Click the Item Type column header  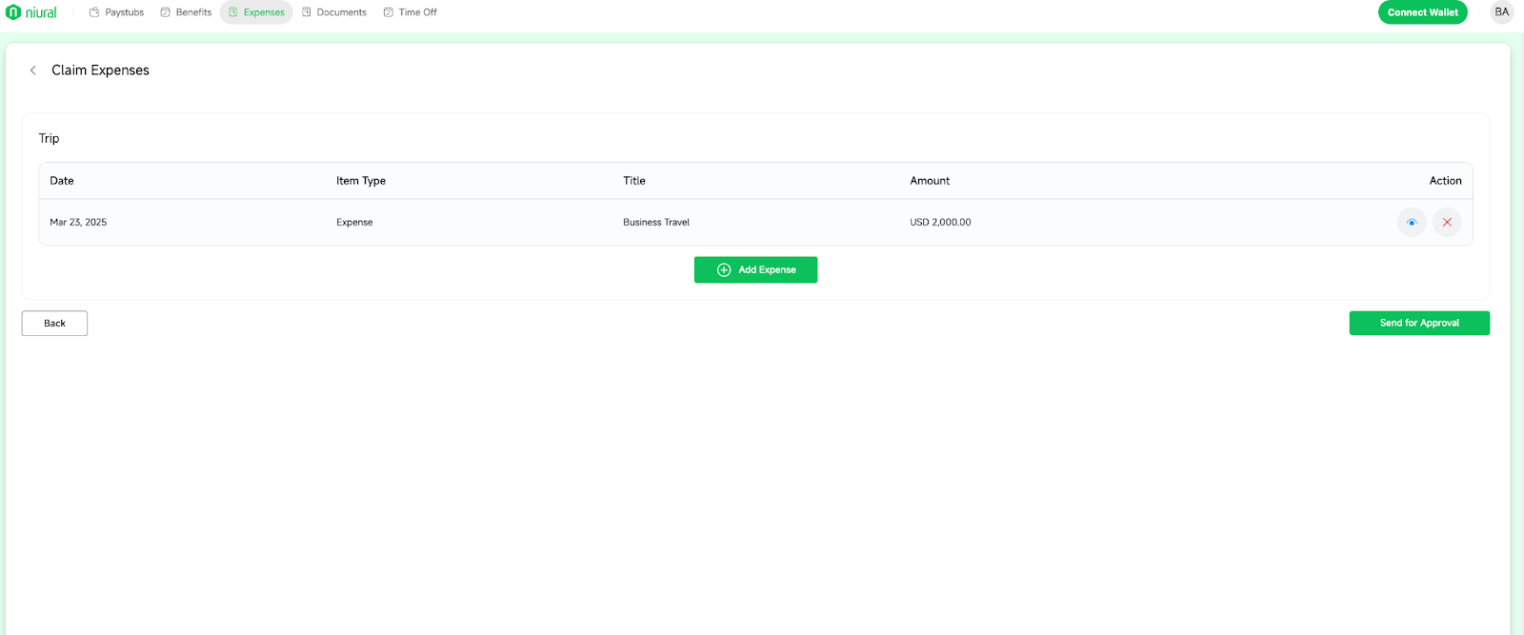click(x=361, y=181)
